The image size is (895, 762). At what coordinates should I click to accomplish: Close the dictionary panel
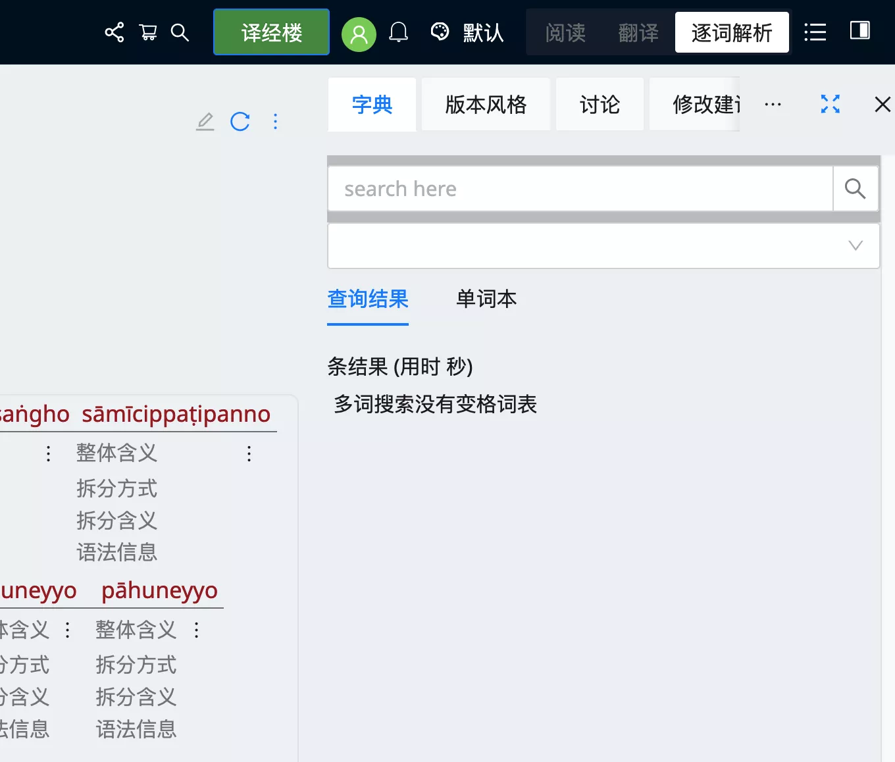[x=882, y=104]
